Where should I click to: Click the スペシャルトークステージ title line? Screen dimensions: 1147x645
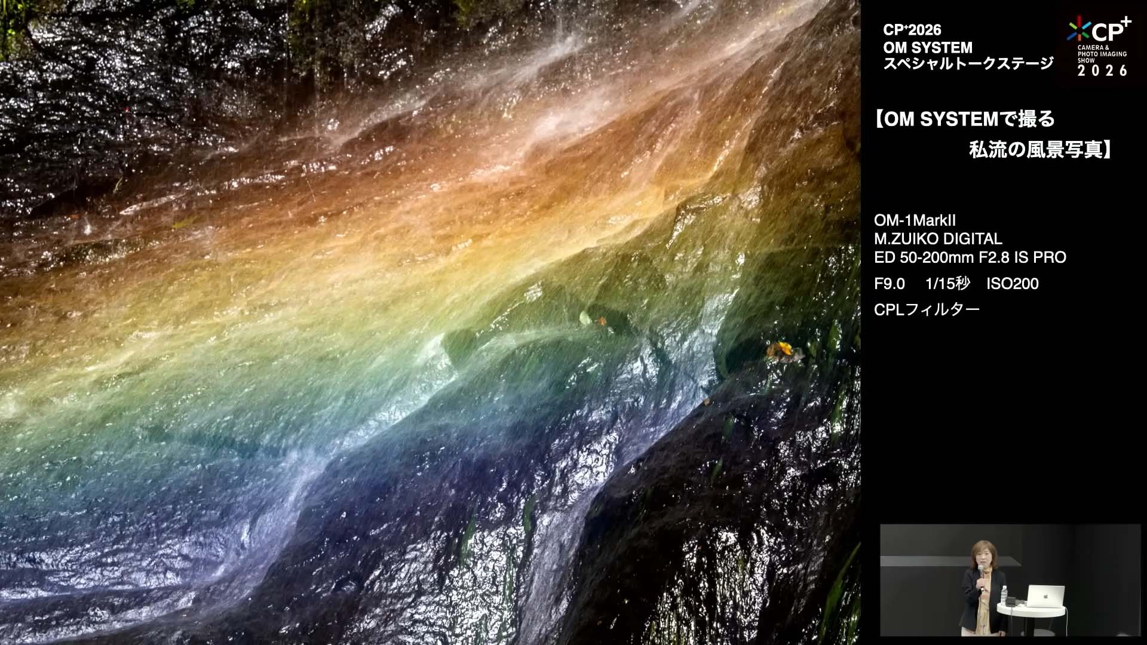(x=968, y=64)
